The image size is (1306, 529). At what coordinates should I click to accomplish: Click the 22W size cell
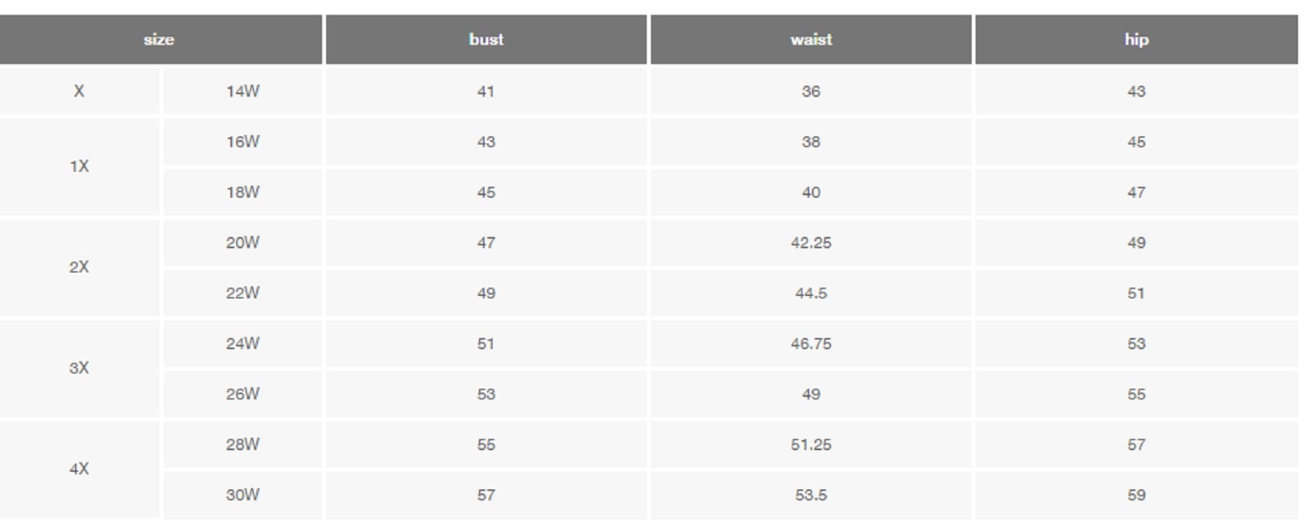(x=242, y=293)
